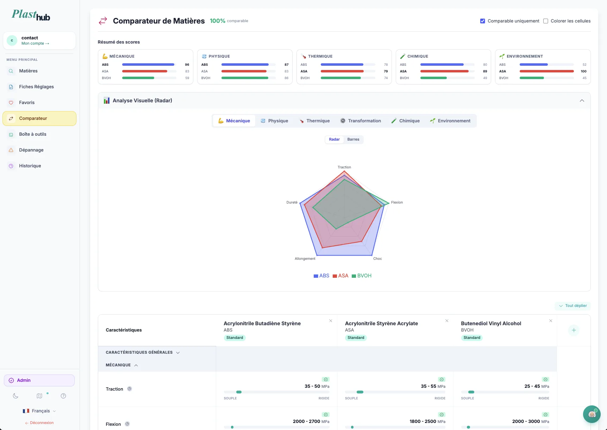The height and width of the screenshot is (430, 607).
Task: Toggle dark mode with the moon icon
Action: pos(15,396)
